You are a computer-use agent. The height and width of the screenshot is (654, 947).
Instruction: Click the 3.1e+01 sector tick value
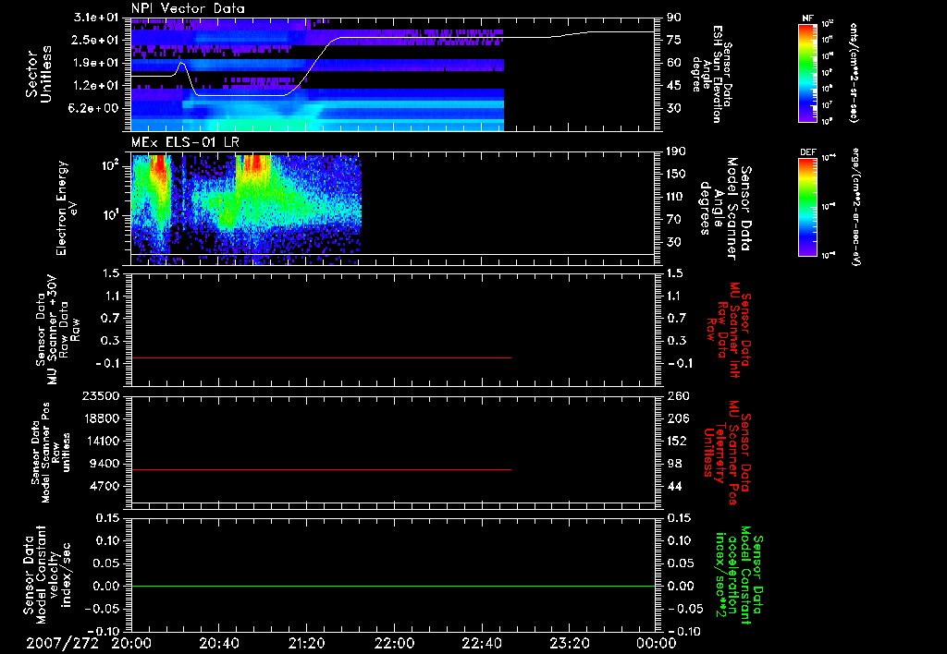tap(95, 17)
